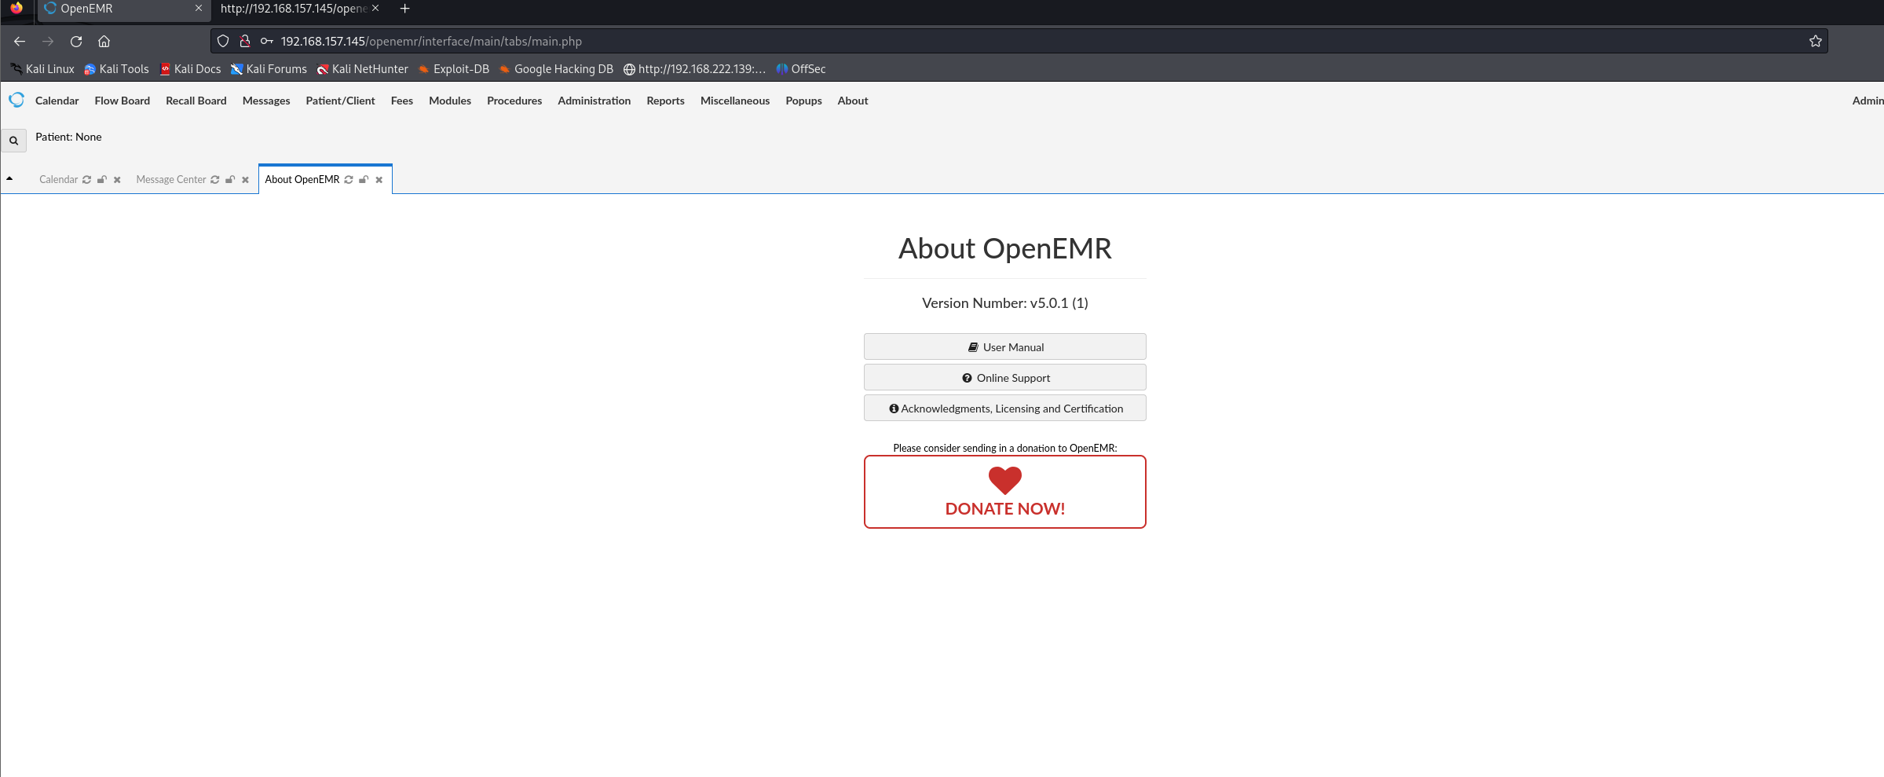
Task: Click the OpenEMR logo icon in the menu bar
Action: coord(16,100)
